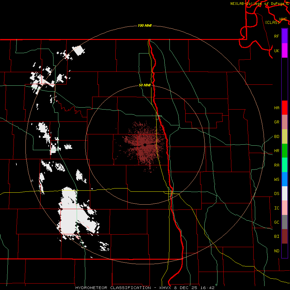Click the radar site center of biological echoes
290x290 pixels.
pos(145,145)
